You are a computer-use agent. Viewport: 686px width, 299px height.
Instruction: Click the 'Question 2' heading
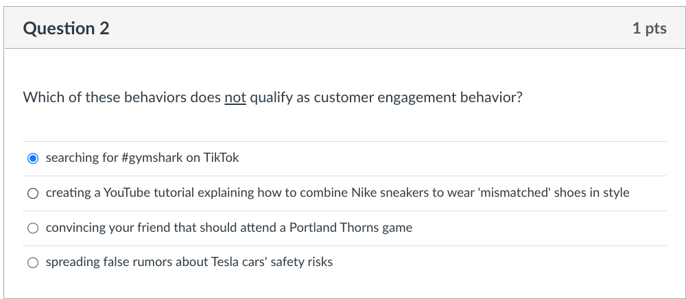coord(66,29)
